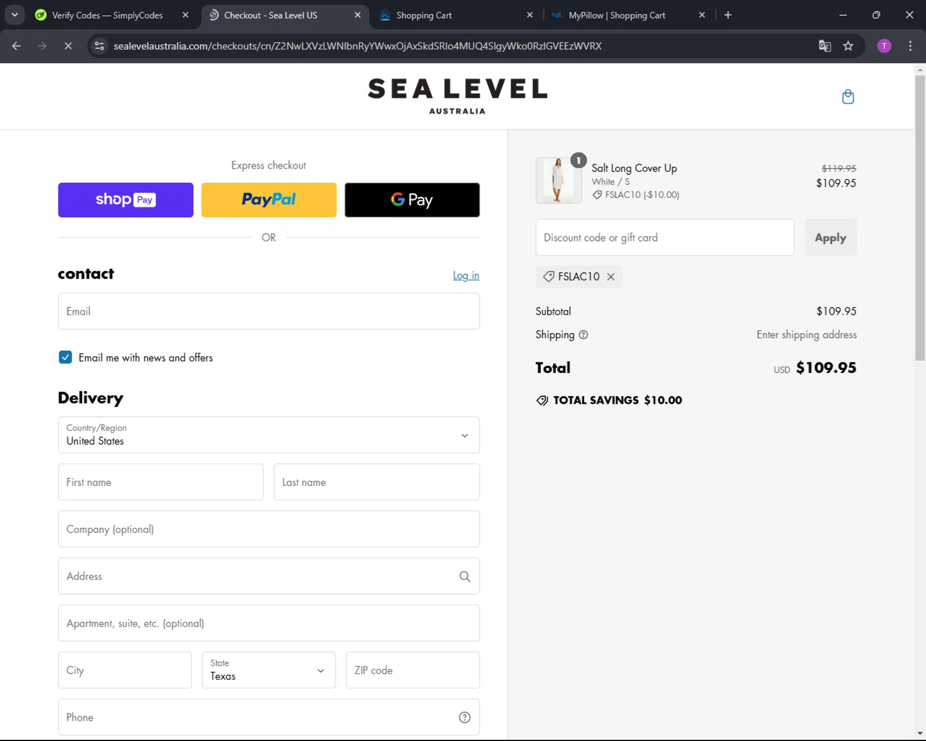Close the Checkout - Sea Level US tab
The height and width of the screenshot is (741, 926).
pos(357,15)
